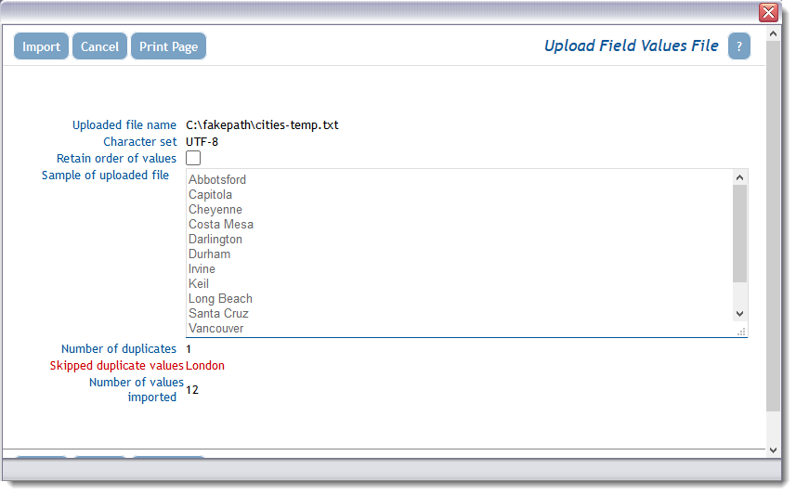796x495 pixels.
Task: Click Abbotsford in sample text area
Action: point(217,180)
